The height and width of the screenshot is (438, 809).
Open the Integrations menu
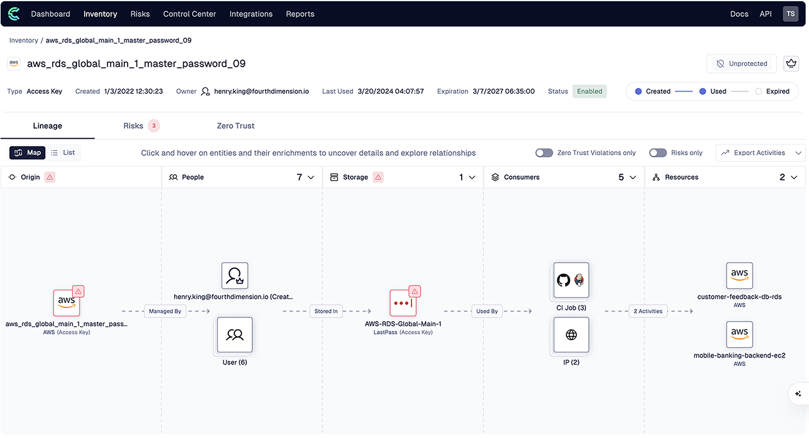251,14
